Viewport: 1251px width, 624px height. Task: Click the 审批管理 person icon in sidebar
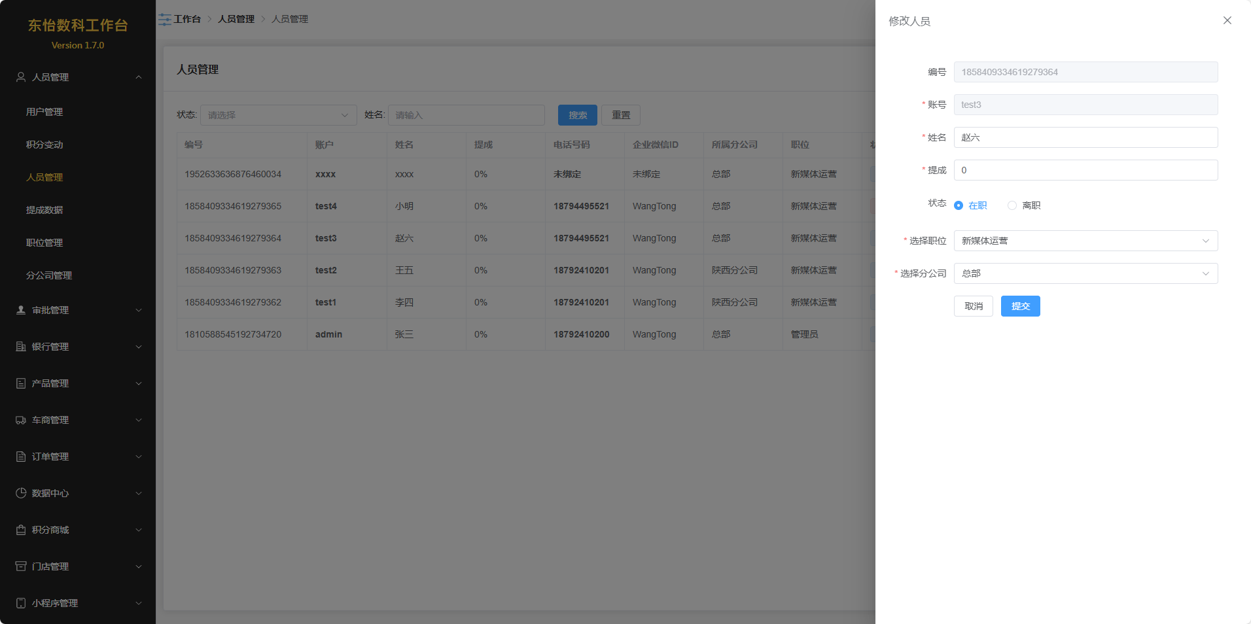[21, 310]
